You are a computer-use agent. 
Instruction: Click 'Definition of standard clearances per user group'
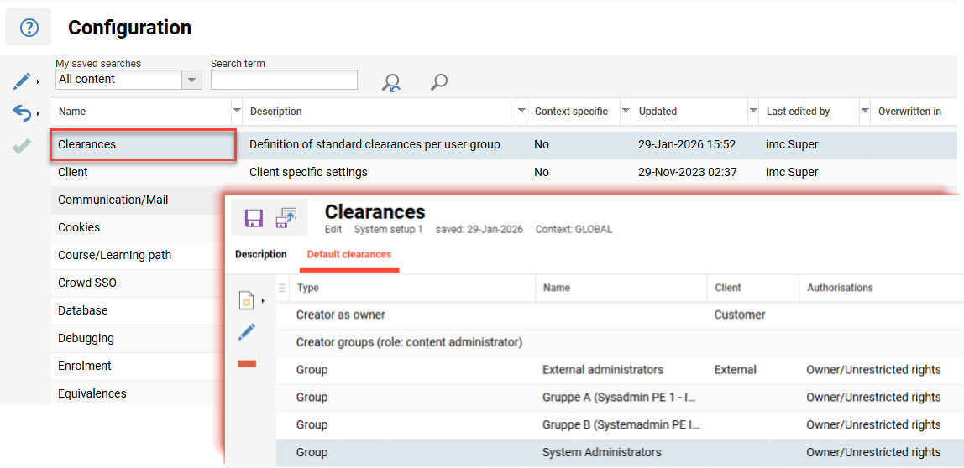375,145
